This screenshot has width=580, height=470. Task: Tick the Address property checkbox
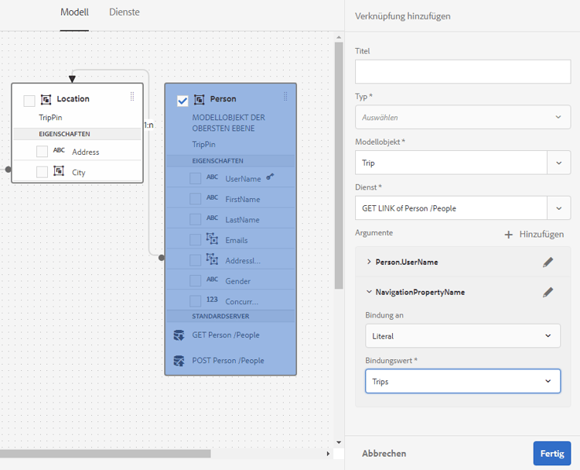pyautogui.click(x=42, y=151)
